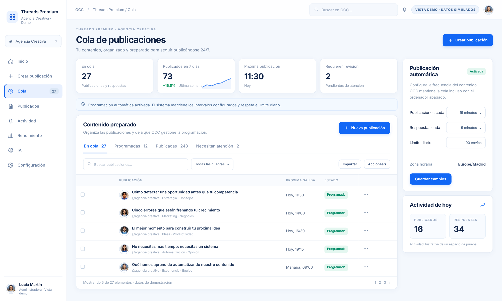
Task: Click the Threads Premium grid logo icon
Action: point(12,17)
